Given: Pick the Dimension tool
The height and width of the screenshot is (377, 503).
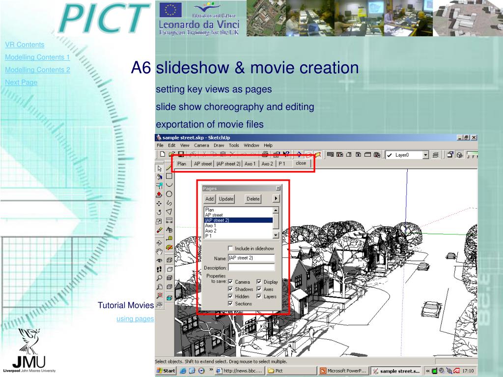Looking at the screenshot, I should pos(169,220).
